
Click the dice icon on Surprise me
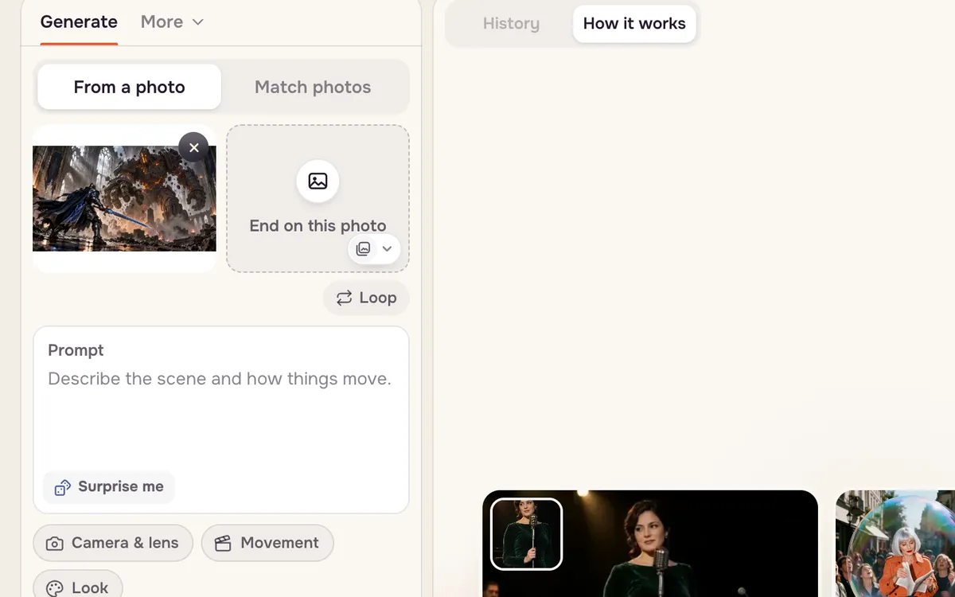click(x=62, y=487)
